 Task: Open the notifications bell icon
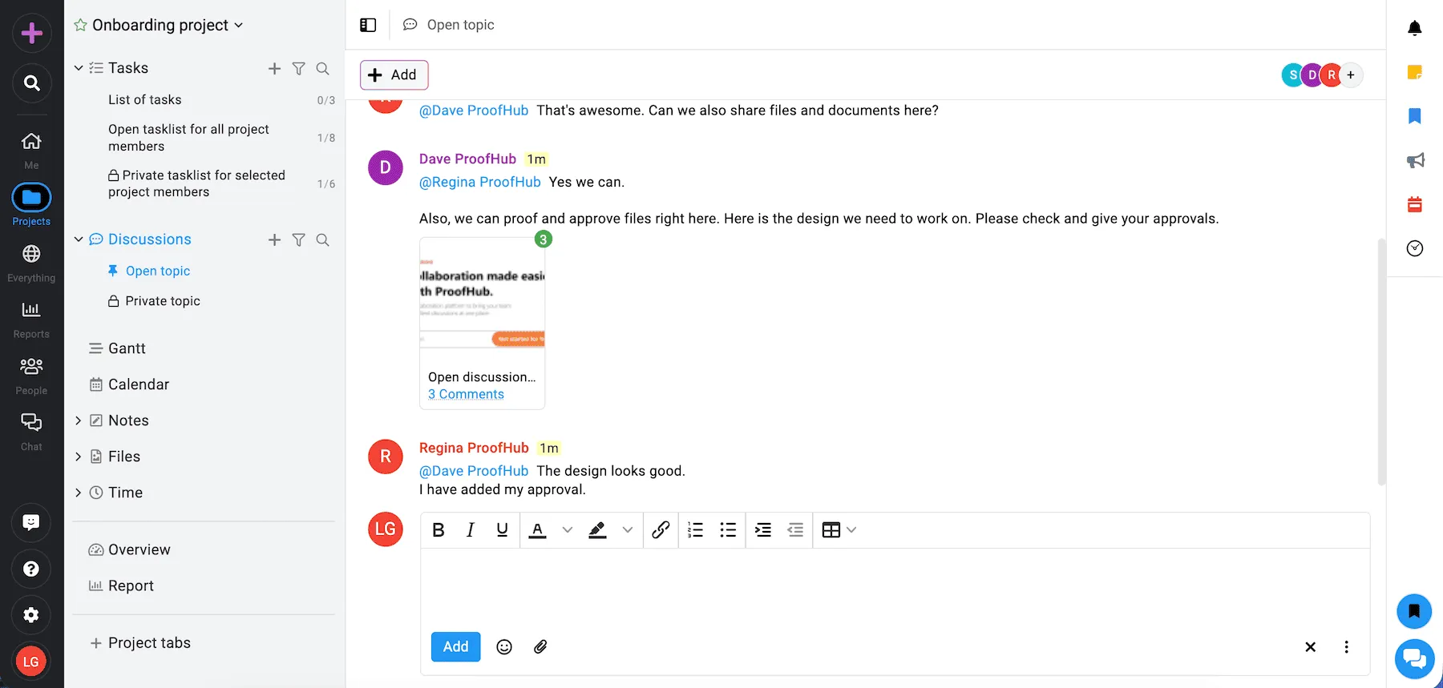coord(1415,28)
